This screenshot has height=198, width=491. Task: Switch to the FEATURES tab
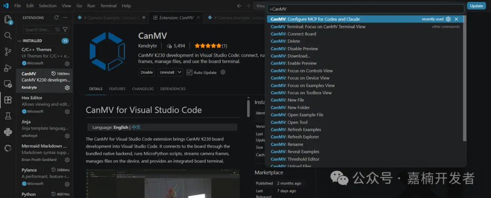pos(117,89)
